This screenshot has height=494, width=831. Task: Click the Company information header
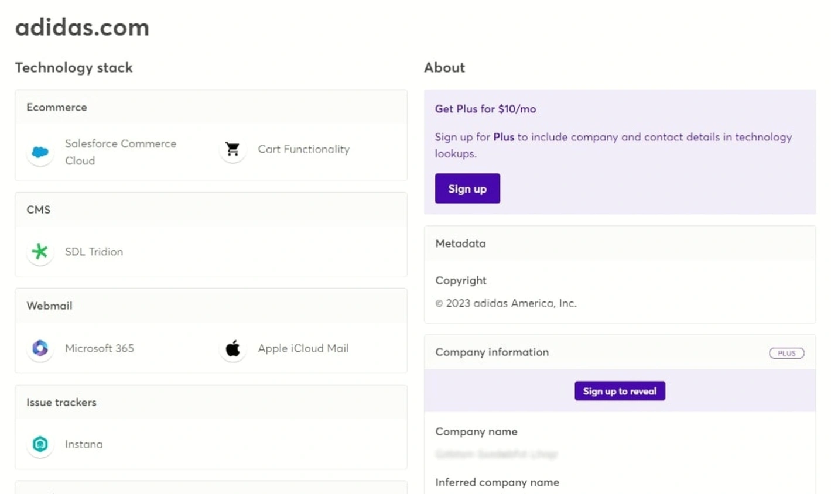492,352
